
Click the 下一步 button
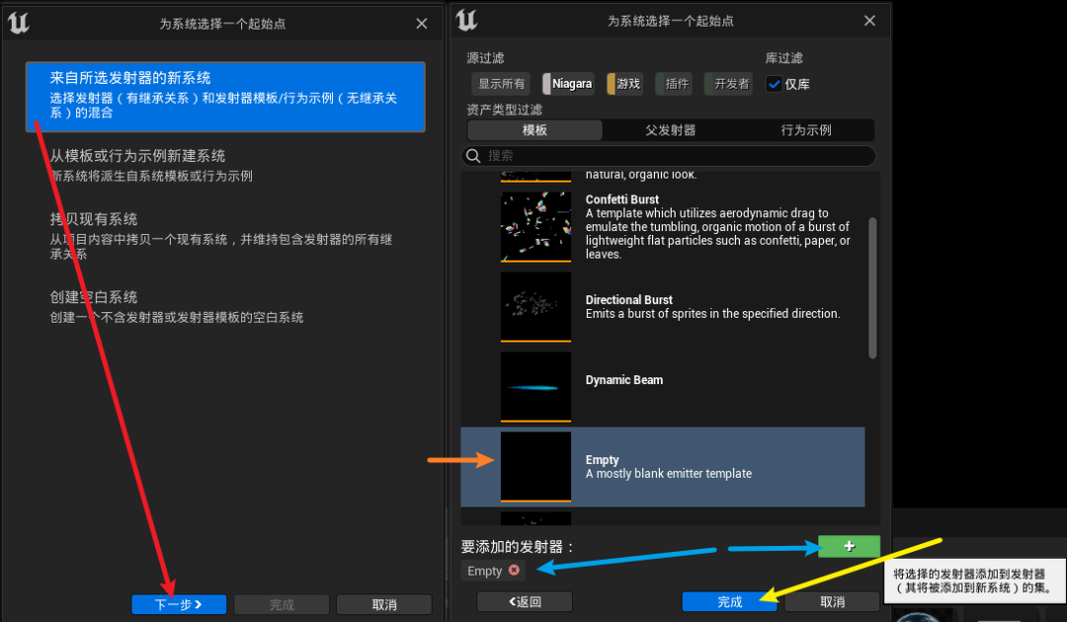[178, 603]
